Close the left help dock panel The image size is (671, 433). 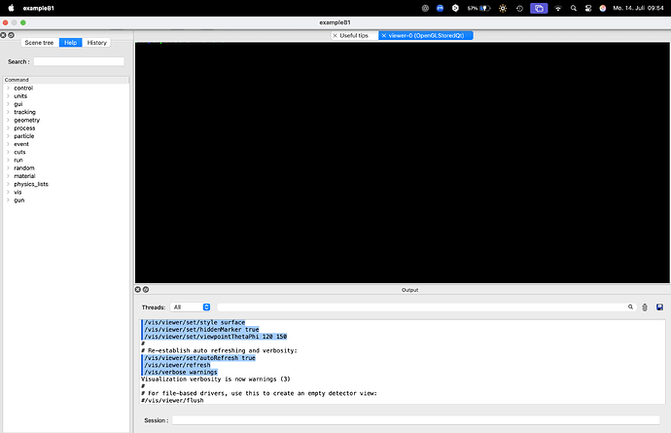pyautogui.click(x=4, y=35)
